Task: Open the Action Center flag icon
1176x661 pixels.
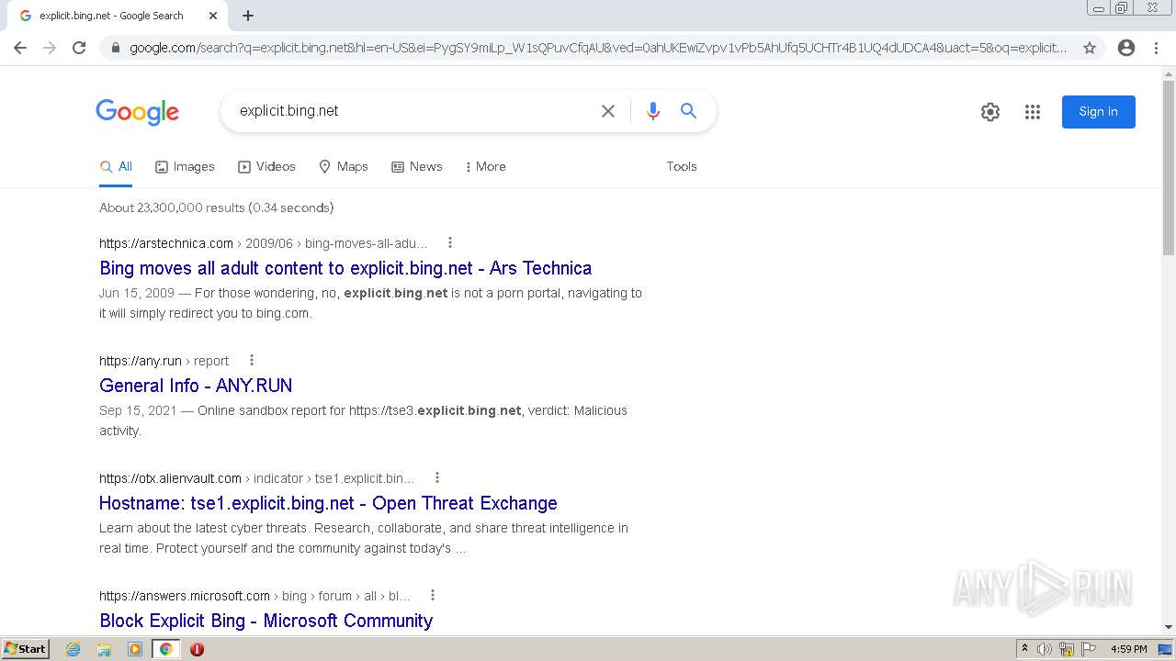Action: [x=1089, y=649]
